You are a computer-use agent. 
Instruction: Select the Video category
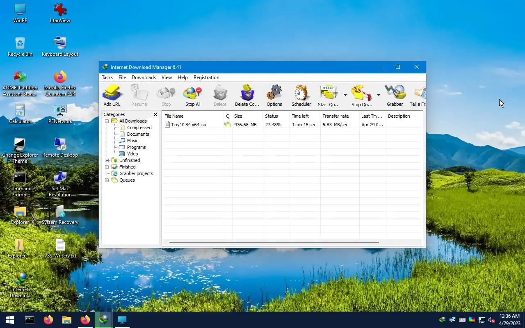[132, 154]
